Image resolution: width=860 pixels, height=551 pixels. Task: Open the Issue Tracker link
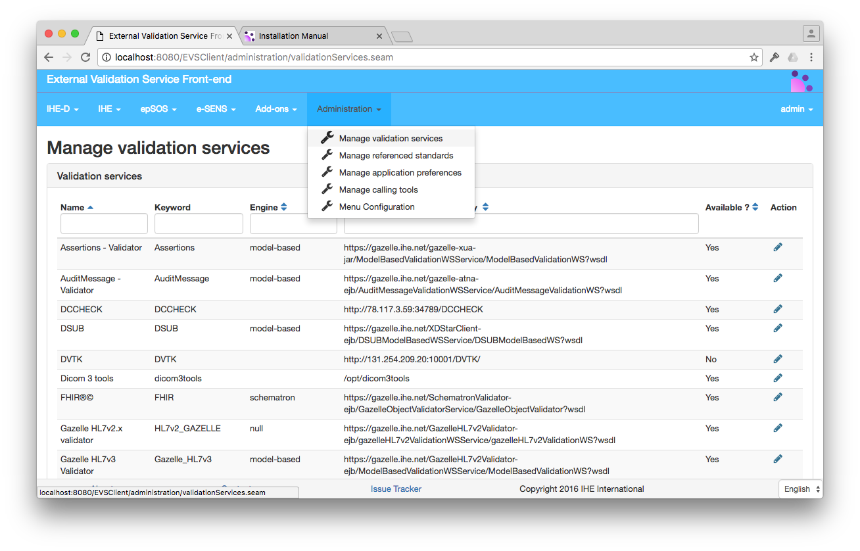396,489
